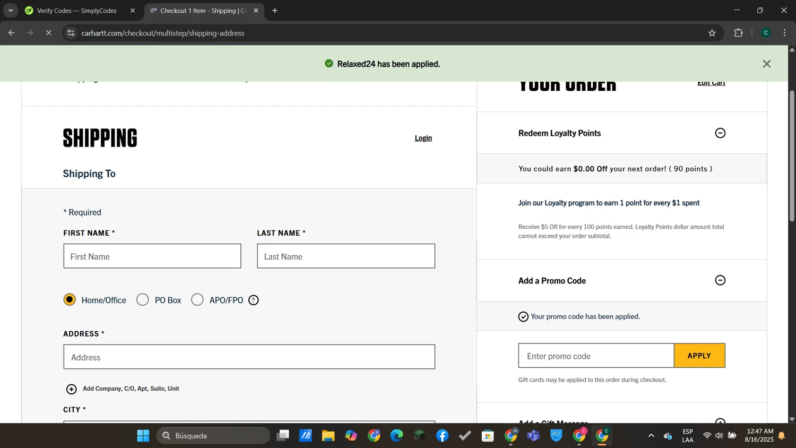Click the promo applied checkmark icon
Screen dimensions: 796x448
click(x=523, y=317)
